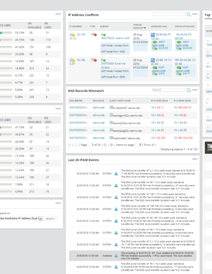This screenshot has height=274, width=212.
Task: Sort by the Time of Conflict column arrow
Action: click(145, 28)
